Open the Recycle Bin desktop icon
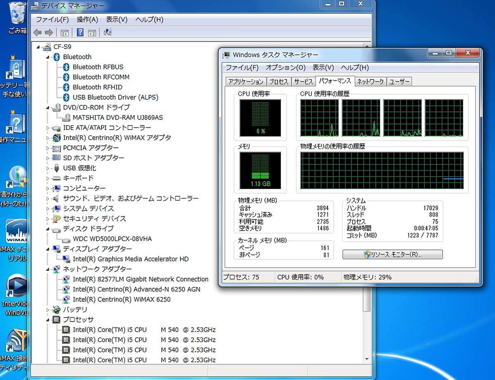The image size is (495, 380). [18, 17]
